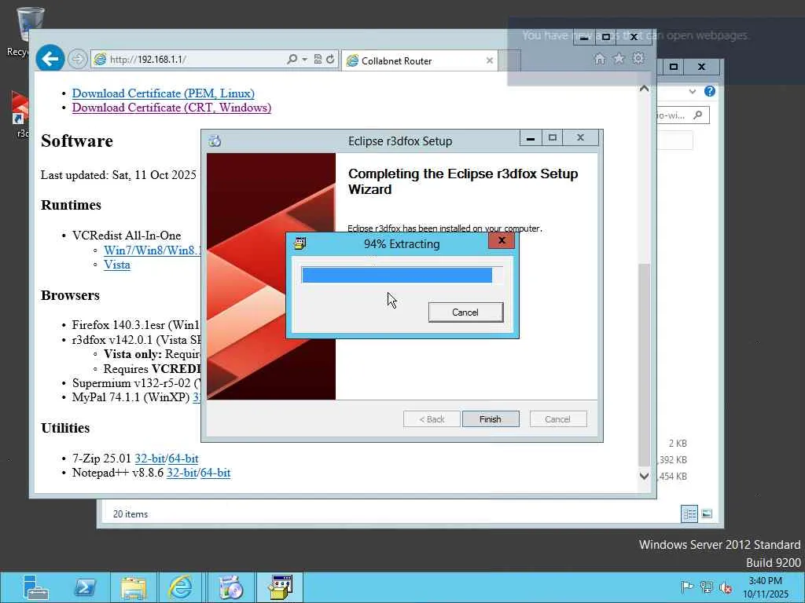Open IE Favorites star icon

(x=619, y=58)
